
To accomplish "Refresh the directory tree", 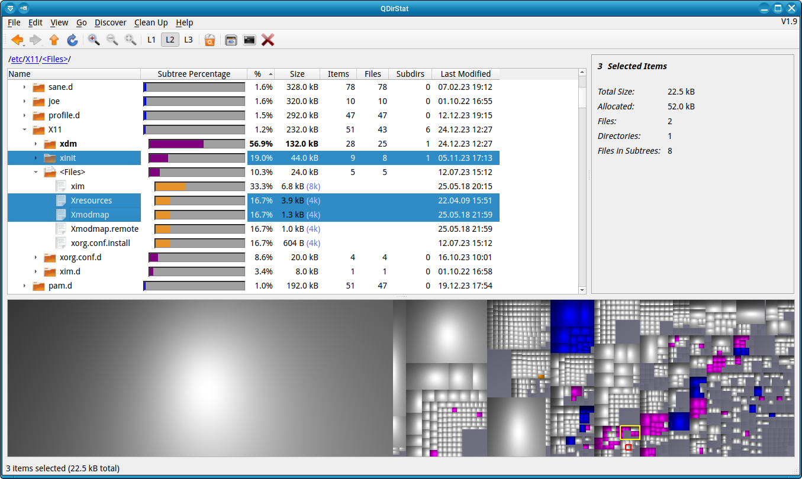I will coord(72,40).
